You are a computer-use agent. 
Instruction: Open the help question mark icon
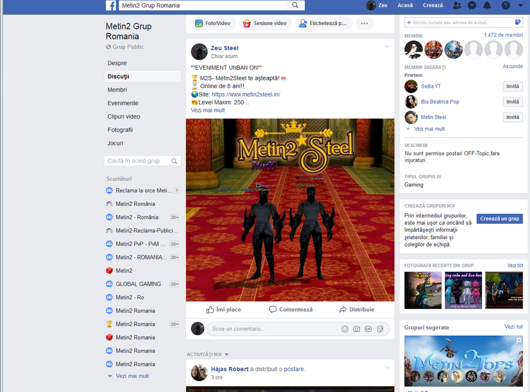click(506, 5)
